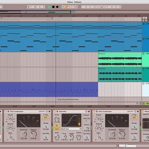149x149 pixels.
Task: Select the purple MIDI clip
Action: coord(49,89)
